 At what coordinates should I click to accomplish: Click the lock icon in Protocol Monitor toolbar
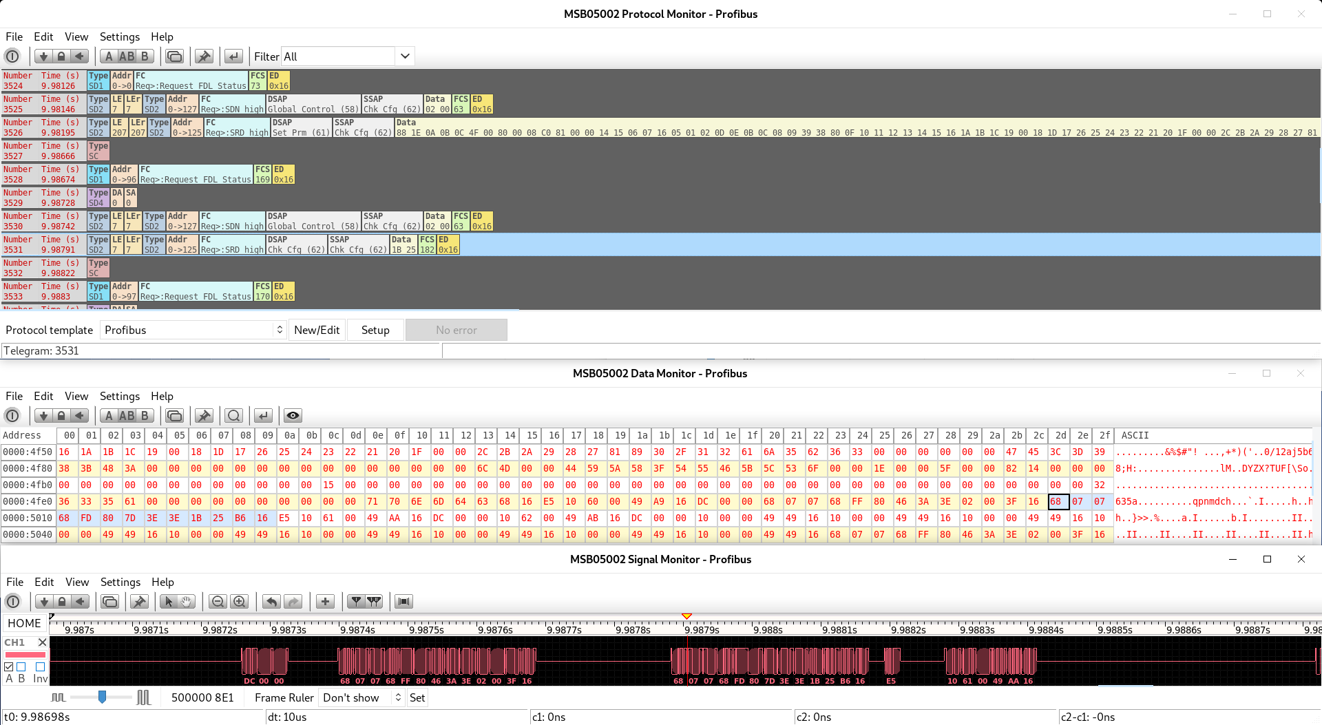point(61,56)
